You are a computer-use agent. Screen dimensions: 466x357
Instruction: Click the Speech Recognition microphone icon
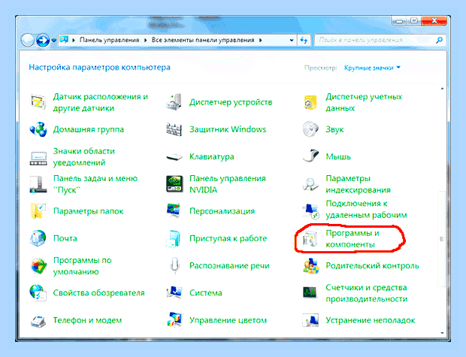(174, 265)
